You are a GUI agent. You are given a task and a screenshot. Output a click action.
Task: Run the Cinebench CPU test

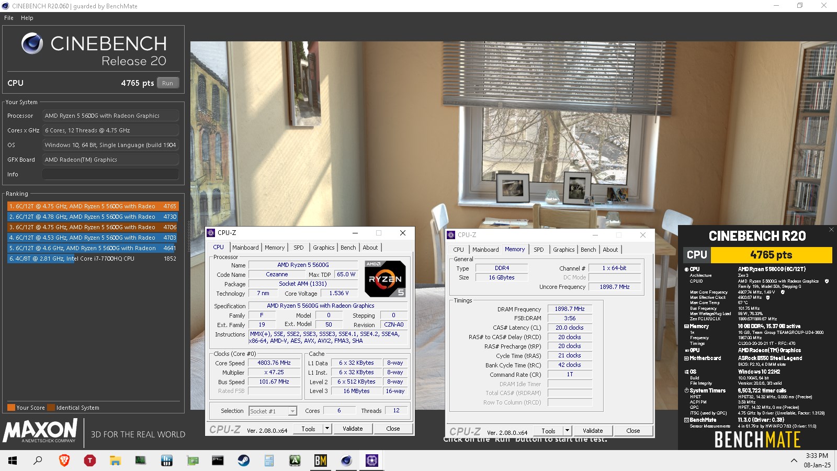pyautogui.click(x=167, y=83)
